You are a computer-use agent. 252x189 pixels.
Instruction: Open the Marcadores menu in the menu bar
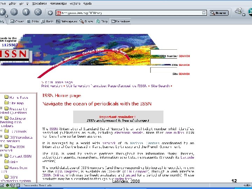[x=39, y=3]
